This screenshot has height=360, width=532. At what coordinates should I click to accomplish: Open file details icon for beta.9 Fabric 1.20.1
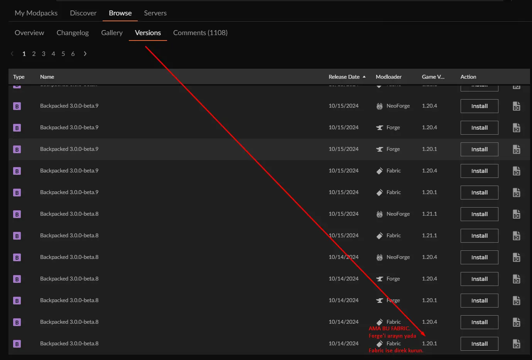coord(517,193)
